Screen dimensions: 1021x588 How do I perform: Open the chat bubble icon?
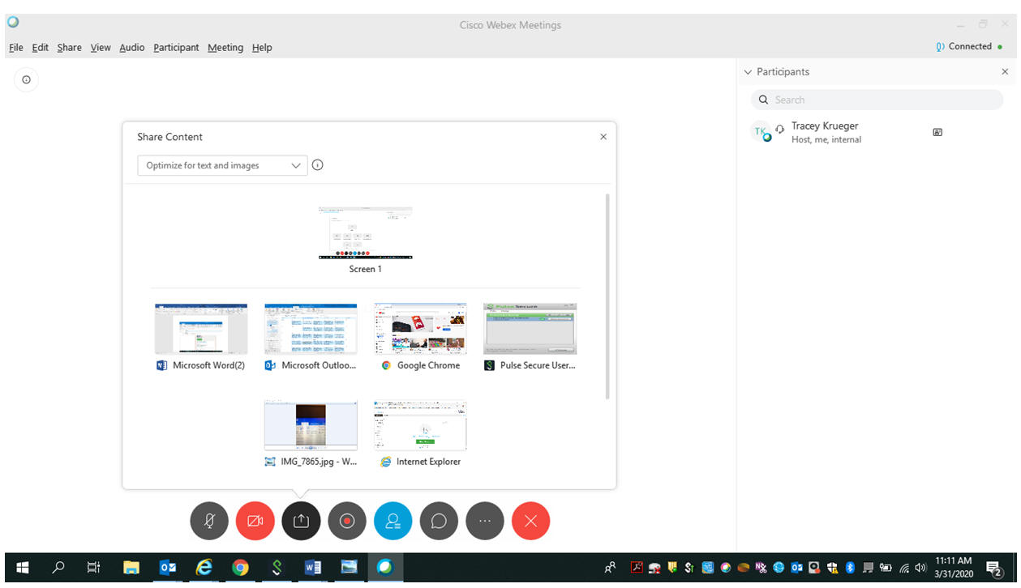pyautogui.click(x=439, y=521)
